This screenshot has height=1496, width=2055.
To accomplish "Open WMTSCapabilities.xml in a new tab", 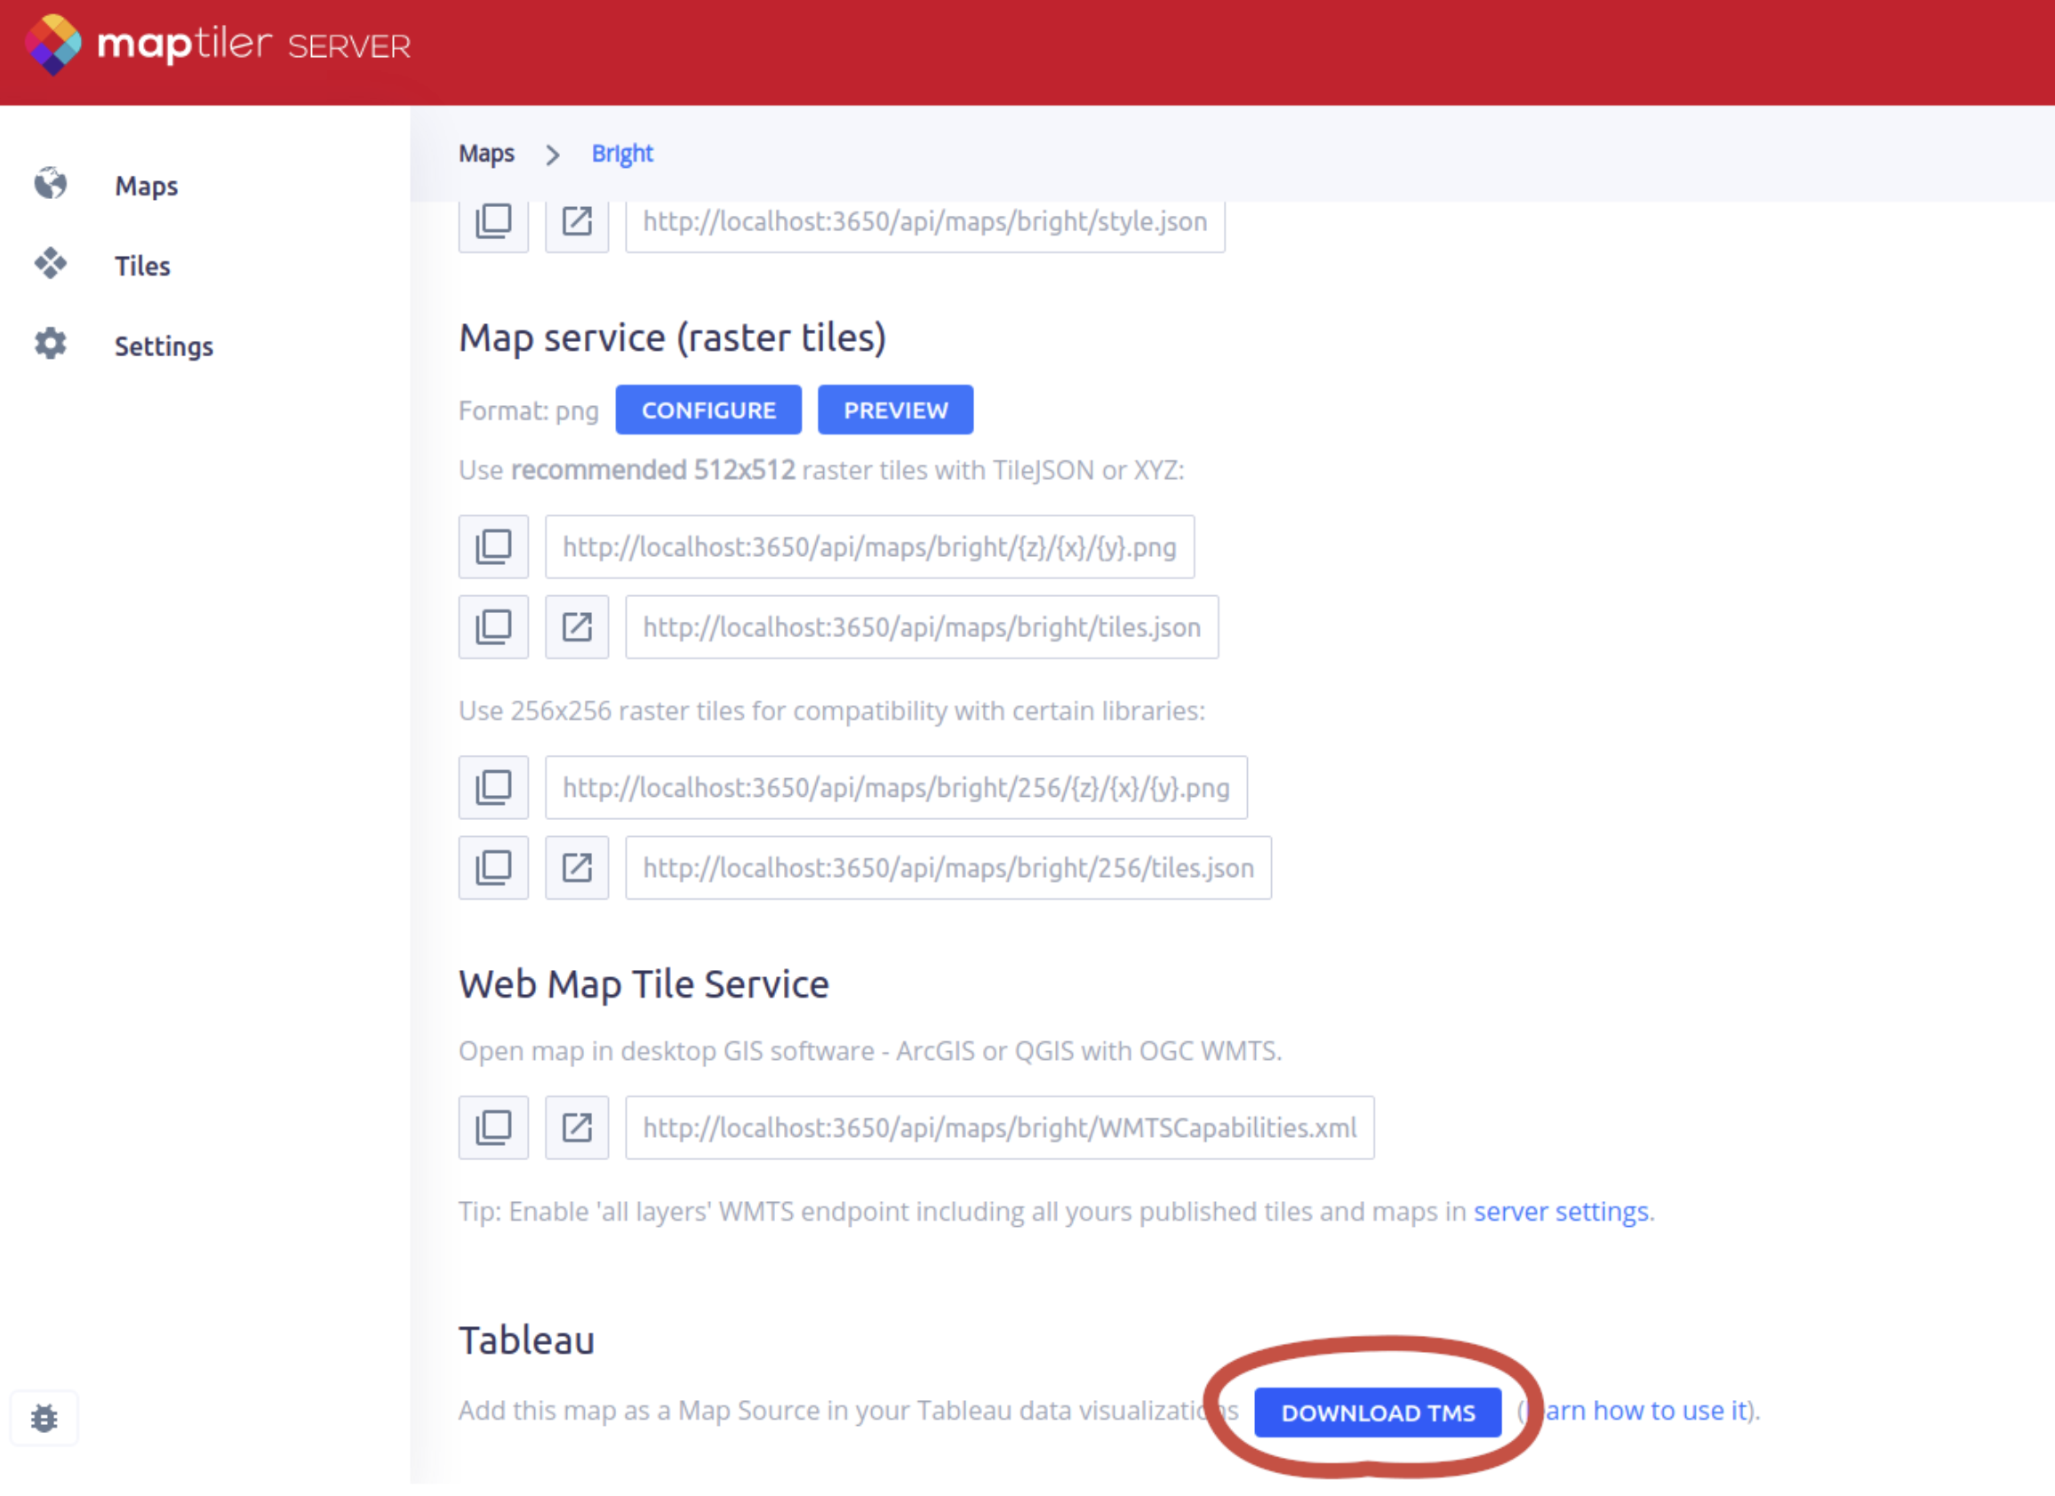I will [576, 1128].
